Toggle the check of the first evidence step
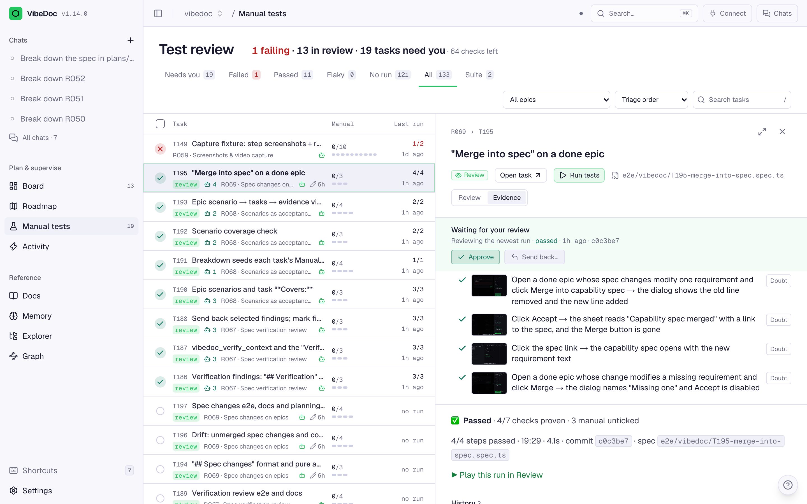The width and height of the screenshot is (807, 504). 462,280
